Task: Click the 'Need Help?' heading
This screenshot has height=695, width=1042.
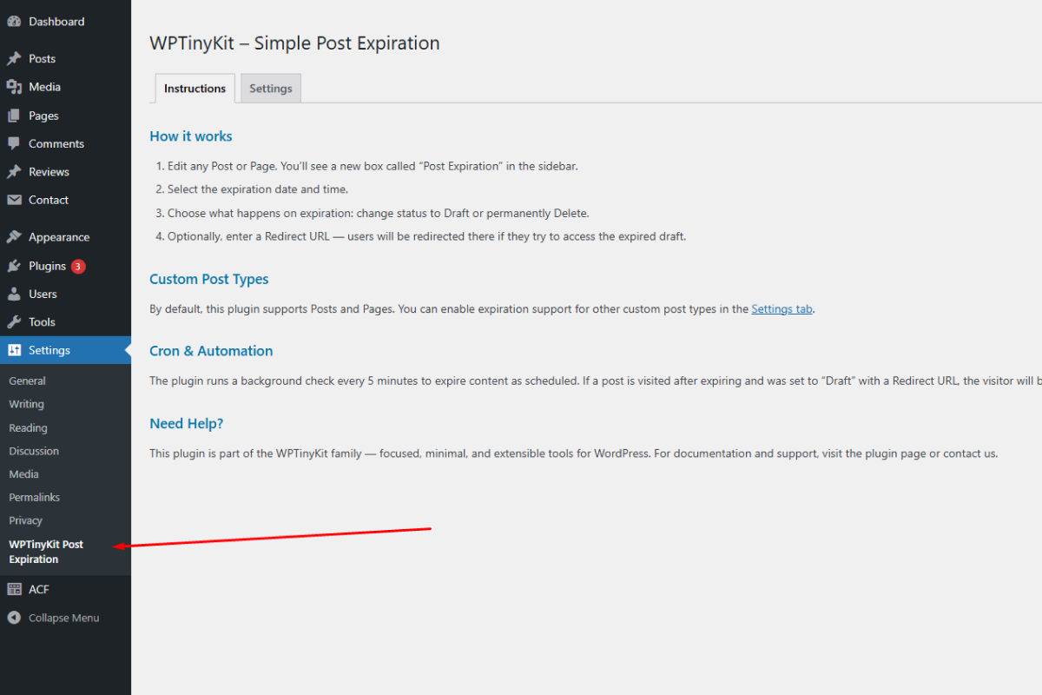Action: (187, 424)
